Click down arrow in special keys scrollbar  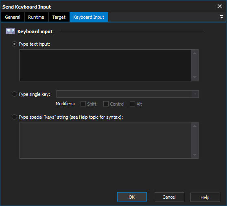coord(195,155)
